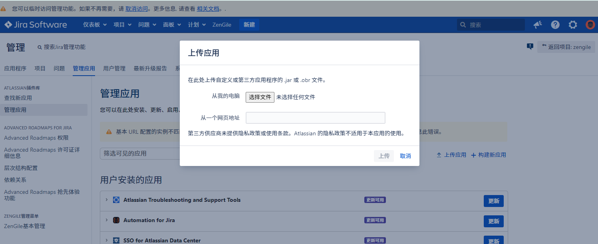Click the 新建 button in navbar
This screenshot has width=598, height=244.
[249, 25]
